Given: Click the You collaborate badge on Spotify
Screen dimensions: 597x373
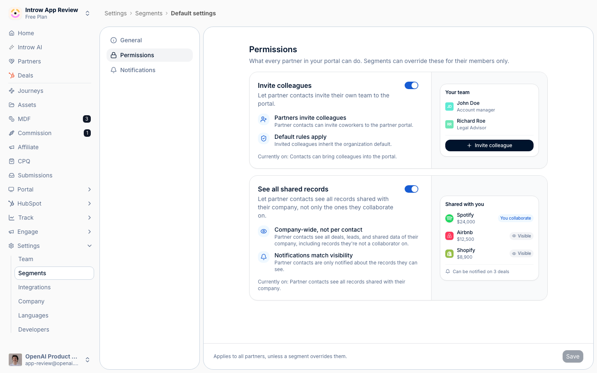Looking at the screenshot, I should pyautogui.click(x=515, y=218).
